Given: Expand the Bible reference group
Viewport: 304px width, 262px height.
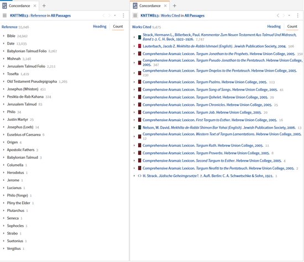Looking at the screenshot, I should (4, 36).
